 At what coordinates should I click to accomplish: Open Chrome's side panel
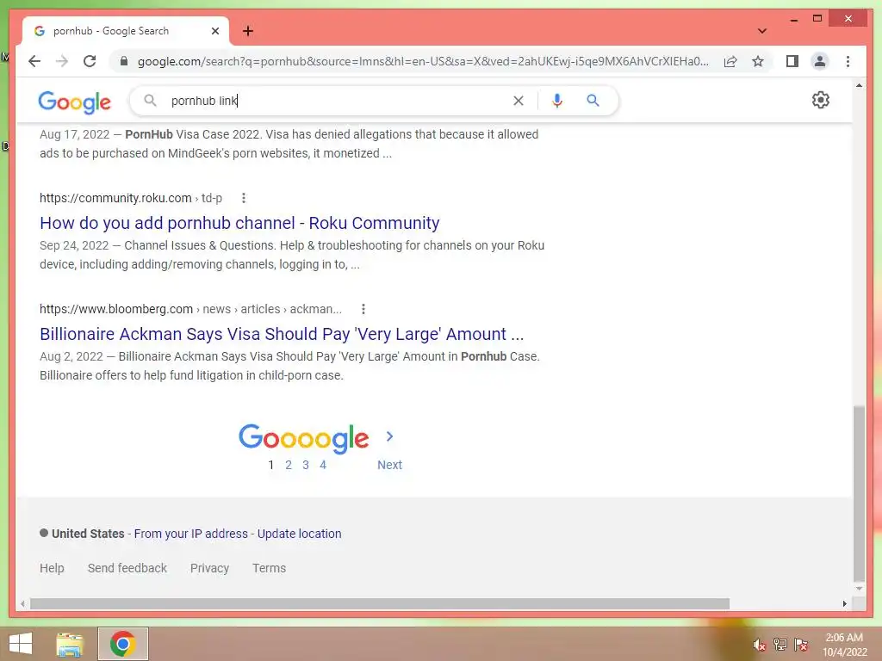coord(792,61)
